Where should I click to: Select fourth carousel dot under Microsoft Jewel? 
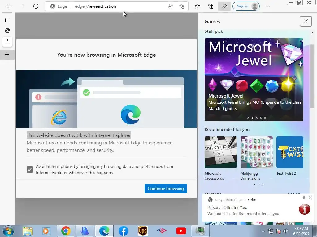(261, 118)
